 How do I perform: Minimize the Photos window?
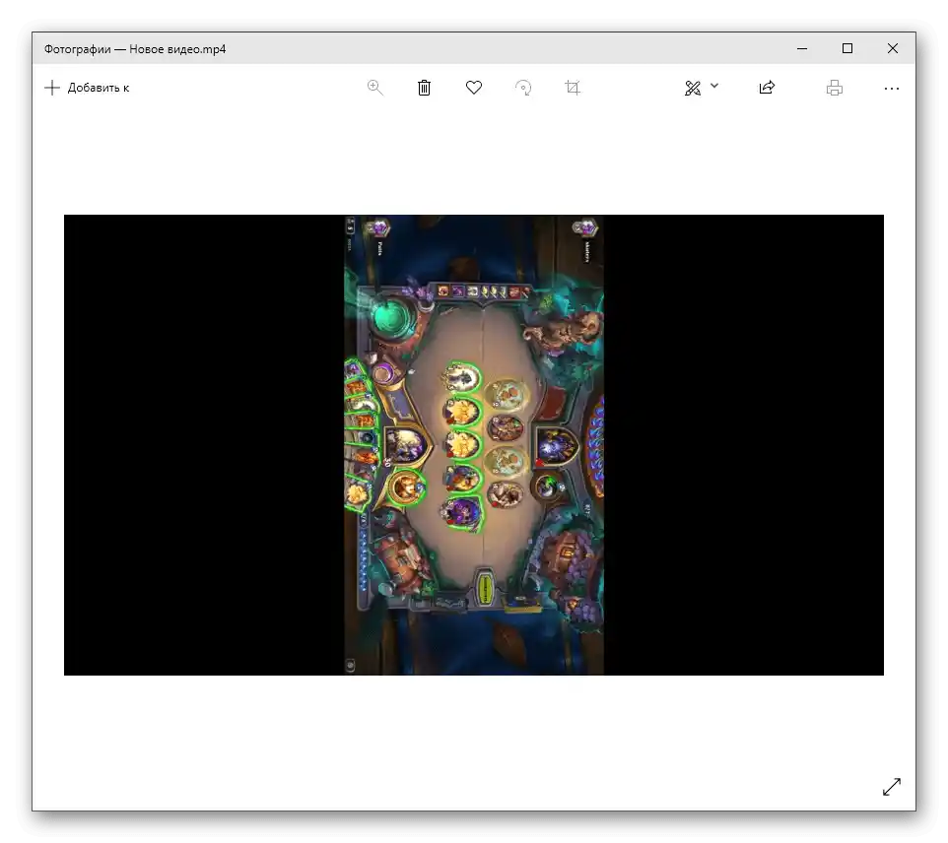(802, 48)
